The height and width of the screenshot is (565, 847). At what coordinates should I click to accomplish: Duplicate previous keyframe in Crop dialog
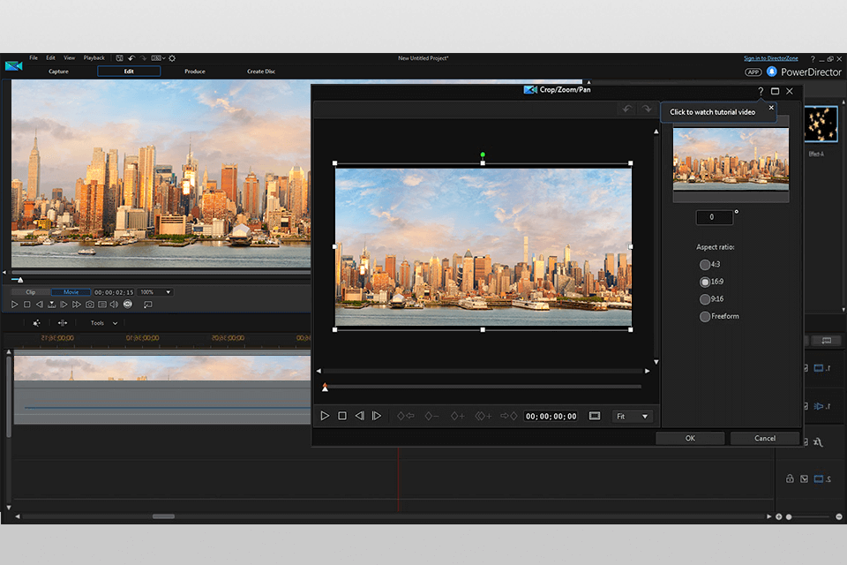(x=483, y=416)
